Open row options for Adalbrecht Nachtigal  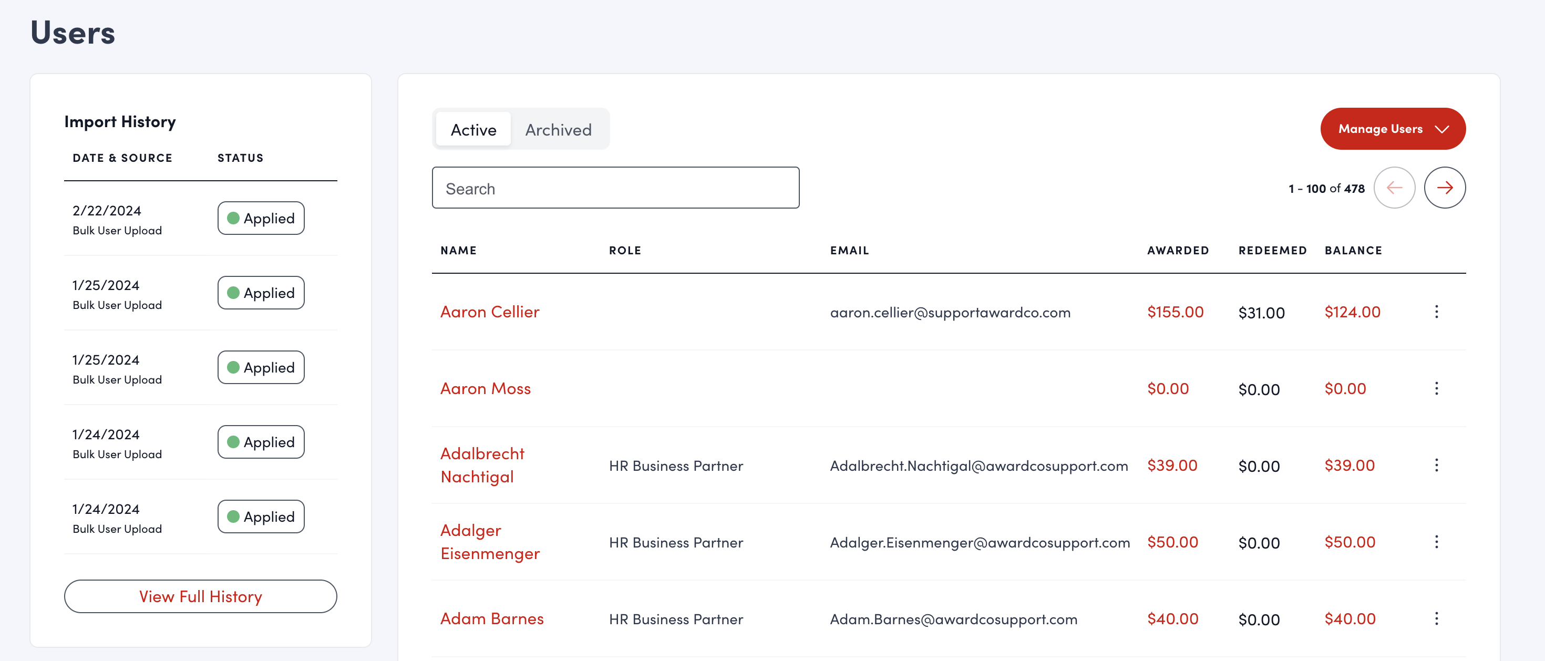click(x=1436, y=466)
